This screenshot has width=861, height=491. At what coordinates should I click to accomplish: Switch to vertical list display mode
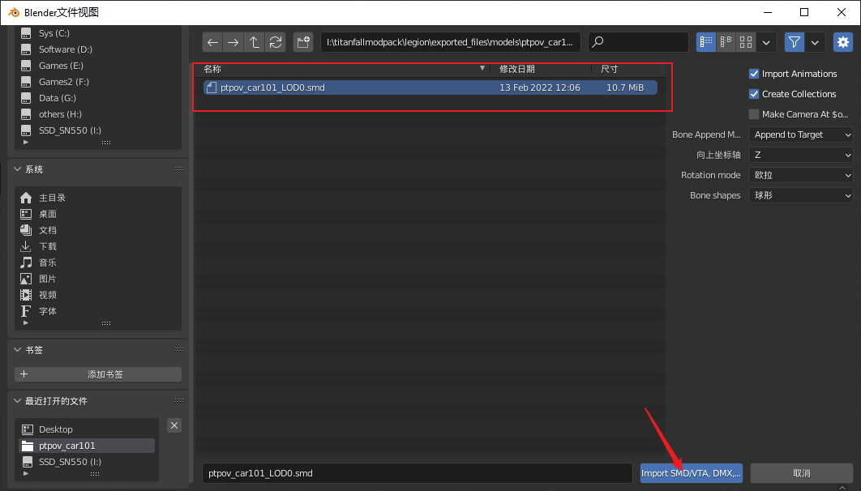pyautogui.click(x=706, y=42)
